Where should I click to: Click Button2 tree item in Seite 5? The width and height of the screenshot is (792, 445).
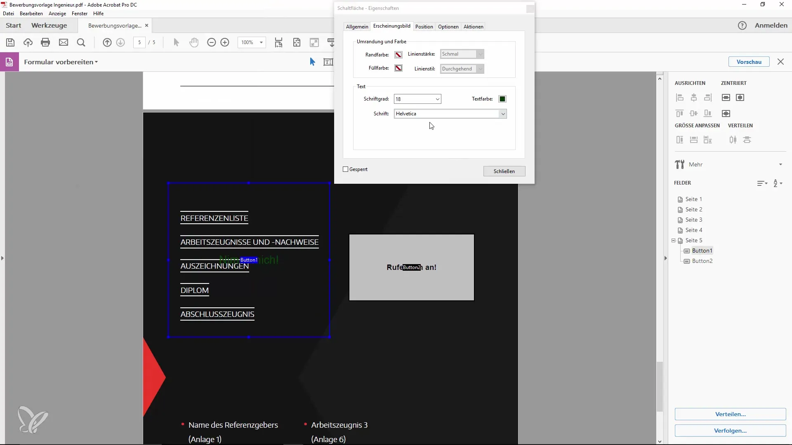pyautogui.click(x=702, y=261)
